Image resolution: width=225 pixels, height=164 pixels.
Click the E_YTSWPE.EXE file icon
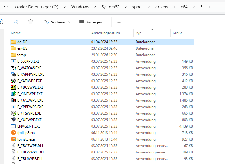click(14, 113)
